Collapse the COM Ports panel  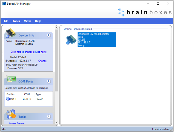coord(49,81)
